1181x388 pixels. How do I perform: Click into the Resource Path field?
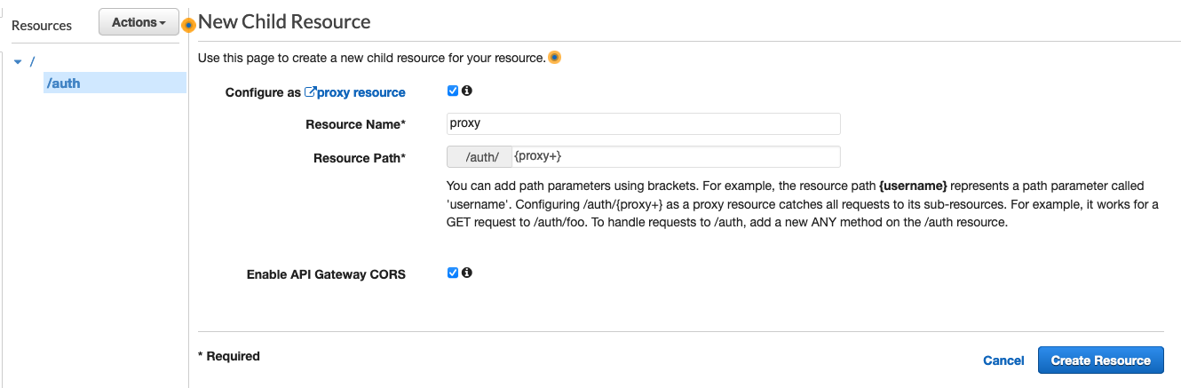tap(675, 157)
